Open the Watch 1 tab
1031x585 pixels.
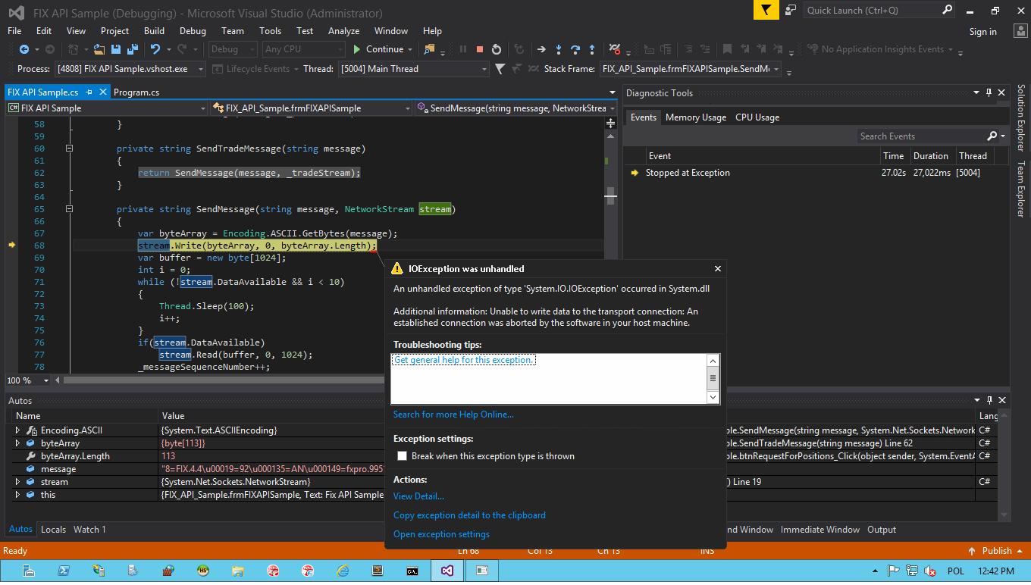[89, 530]
